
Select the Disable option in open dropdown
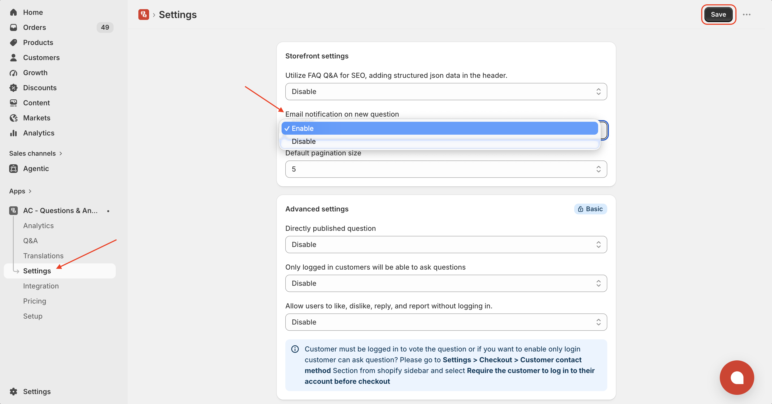439,141
